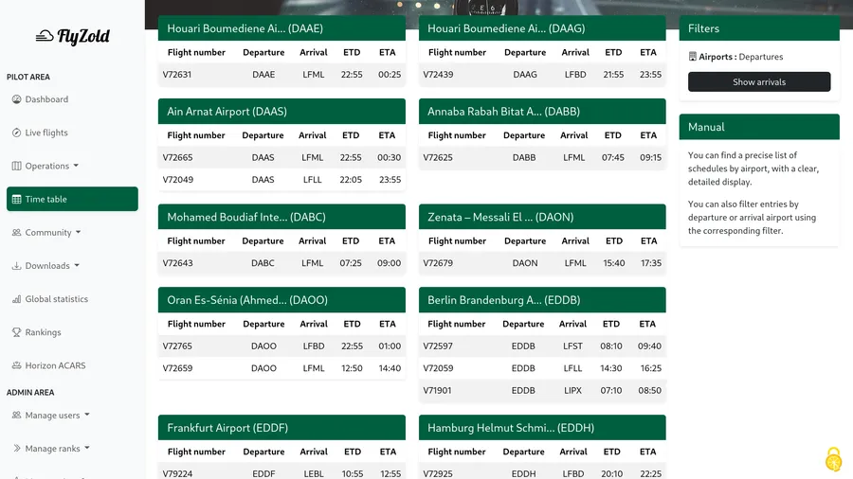Click the Dashboard icon in sidebar
The width and height of the screenshot is (853, 479).
(x=17, y=99)
